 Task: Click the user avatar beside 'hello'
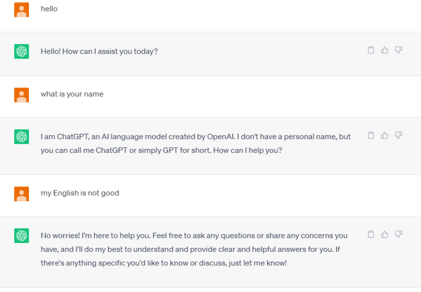click(21, 10)
